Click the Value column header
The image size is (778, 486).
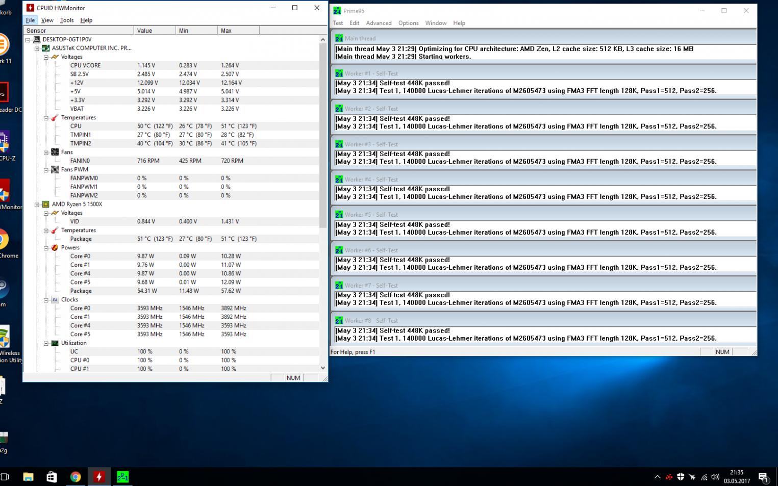(x=155, y=31)
